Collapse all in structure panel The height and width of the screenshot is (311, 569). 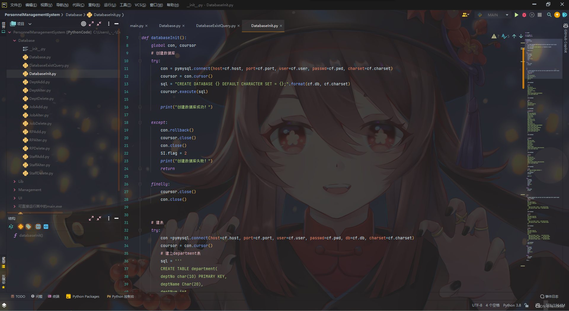click(99, 218)
